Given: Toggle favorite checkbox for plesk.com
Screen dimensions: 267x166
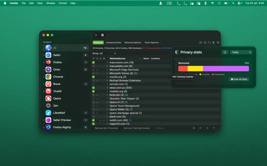Looking at the screenshot, I should [93, 116].
